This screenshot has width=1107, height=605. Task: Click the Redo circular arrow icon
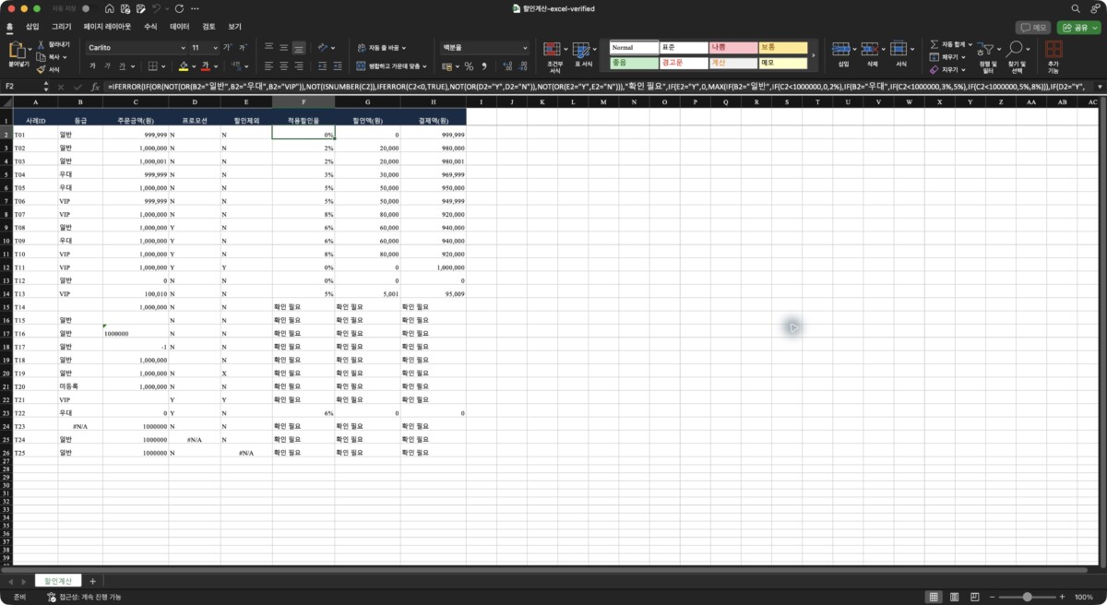(180, 8)
